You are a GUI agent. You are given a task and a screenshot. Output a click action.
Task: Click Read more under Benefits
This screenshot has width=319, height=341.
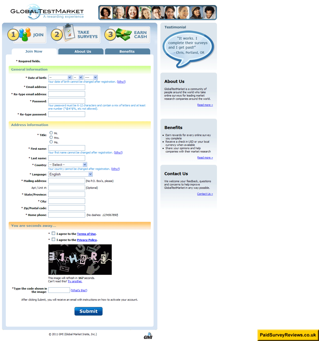(205, 158)
